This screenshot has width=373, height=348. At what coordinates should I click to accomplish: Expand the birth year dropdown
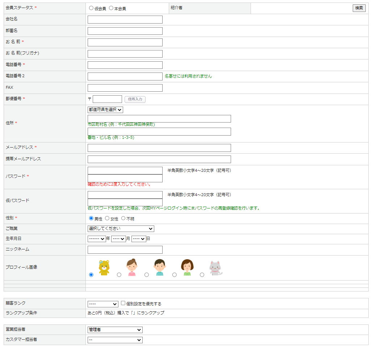click(x=97, y=239)
